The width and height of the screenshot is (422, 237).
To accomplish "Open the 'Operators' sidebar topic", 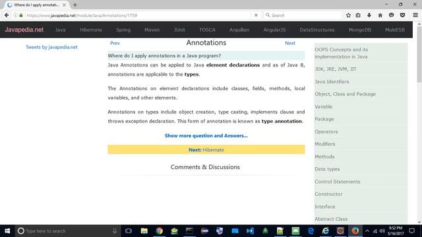I will point(326,132).
